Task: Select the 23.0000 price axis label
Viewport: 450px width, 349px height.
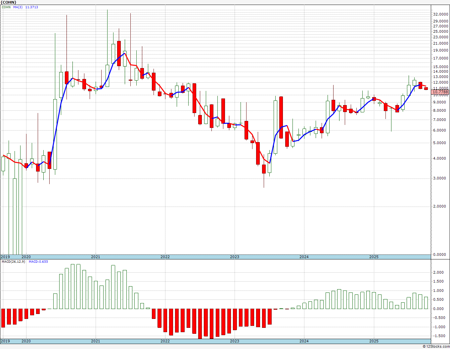Action: (x=441, y=37)
